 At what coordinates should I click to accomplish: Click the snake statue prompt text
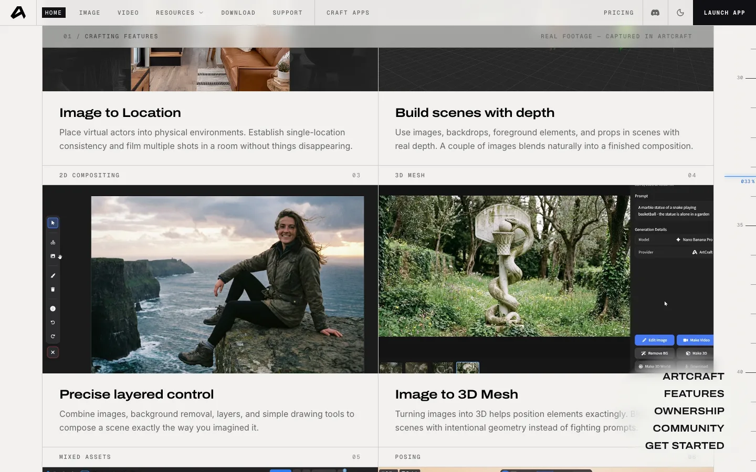(x=674, y=211)
